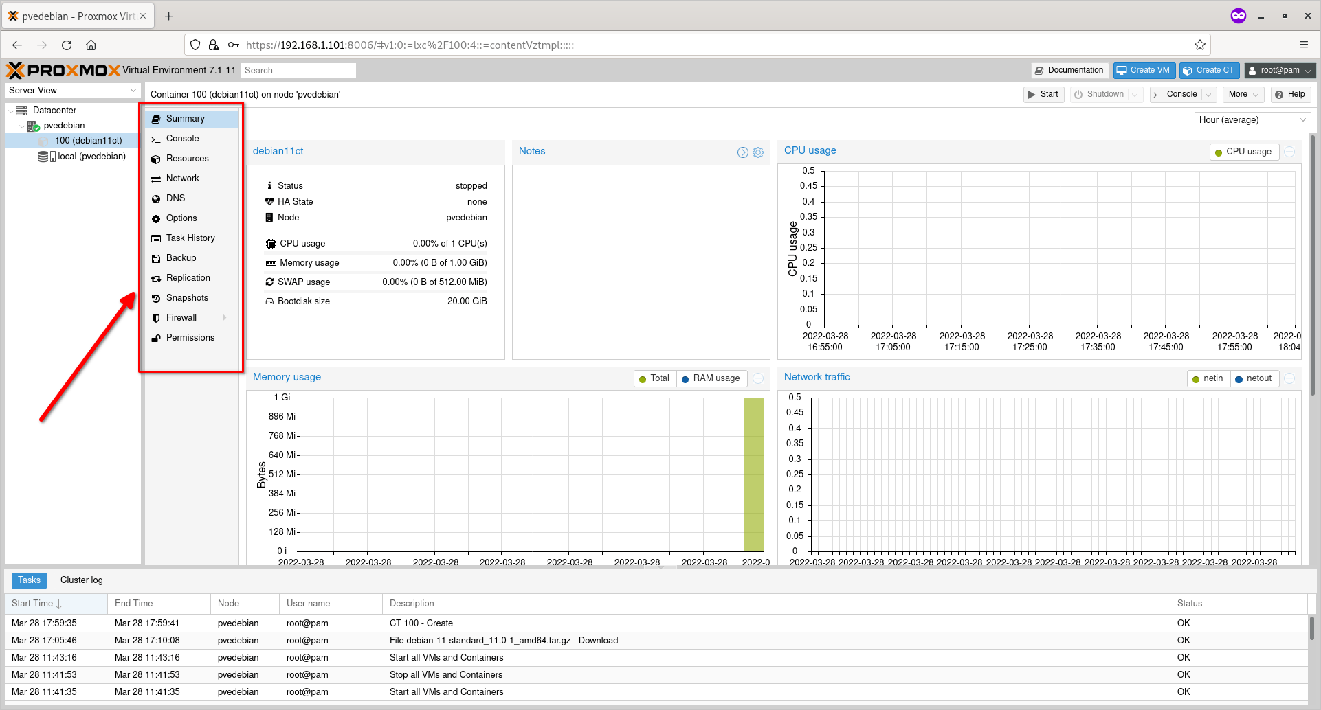Open the Network settings section
Viewport: 1321px width, 710px height.
[191, 179]
